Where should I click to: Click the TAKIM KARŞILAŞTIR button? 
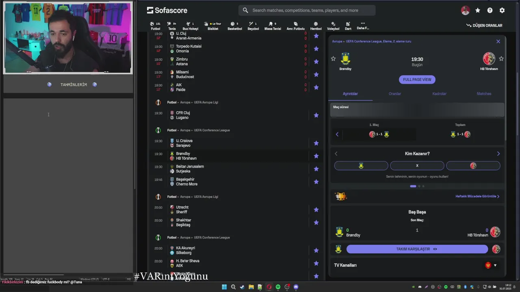(x=417, y=249)
